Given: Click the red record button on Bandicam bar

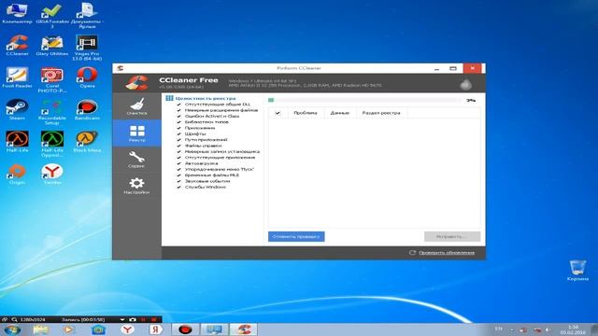Looking at the screenshot, I should [153, 319].
